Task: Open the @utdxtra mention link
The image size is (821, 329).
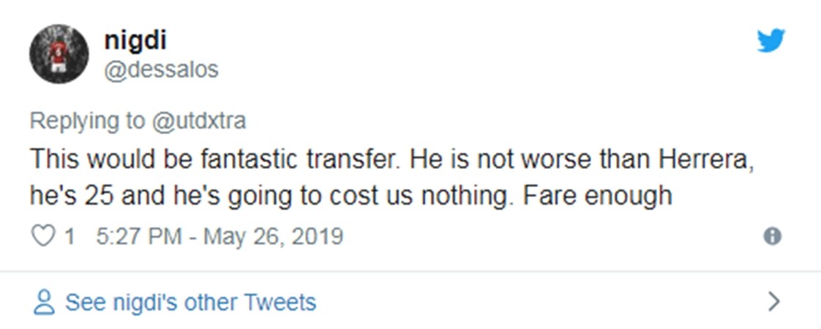Action: pyautogui.click(x=198, y=121)
